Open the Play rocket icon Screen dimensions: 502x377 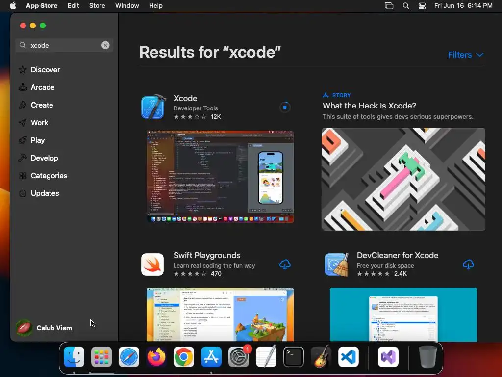pos(23,140)
